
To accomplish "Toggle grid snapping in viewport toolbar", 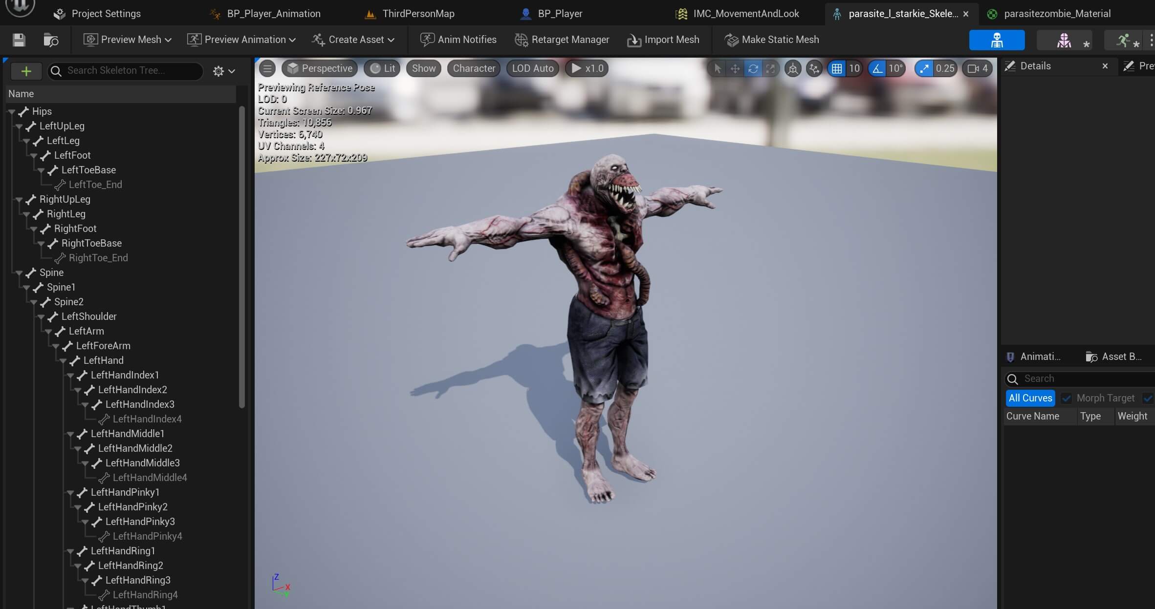I will click(x=837, y=69).
